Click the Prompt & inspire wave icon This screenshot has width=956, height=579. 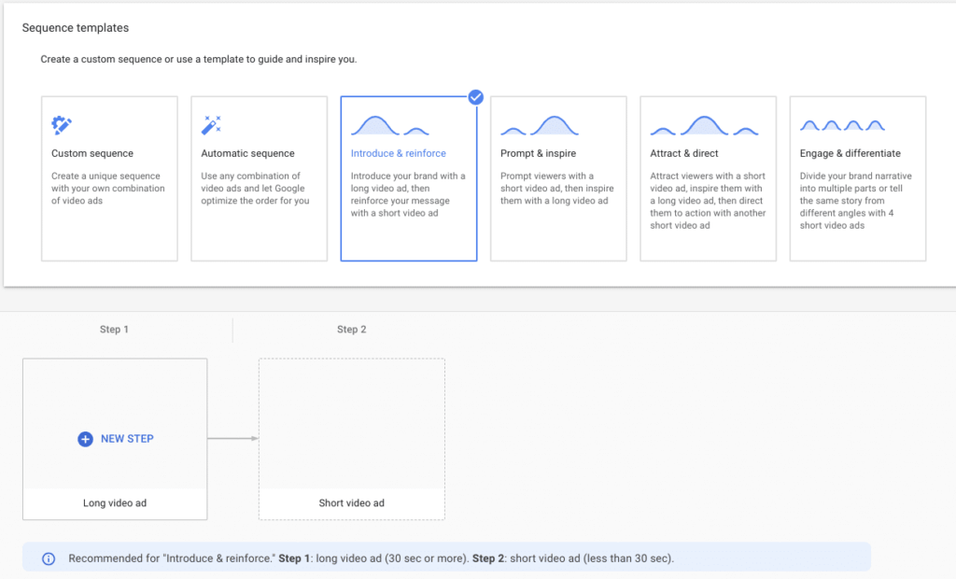pos(539,125)
